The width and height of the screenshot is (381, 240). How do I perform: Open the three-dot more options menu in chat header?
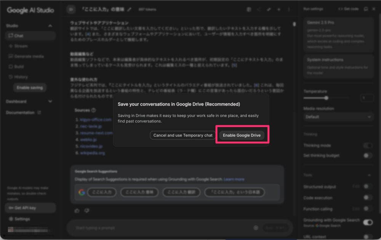[x=289, y=9]
